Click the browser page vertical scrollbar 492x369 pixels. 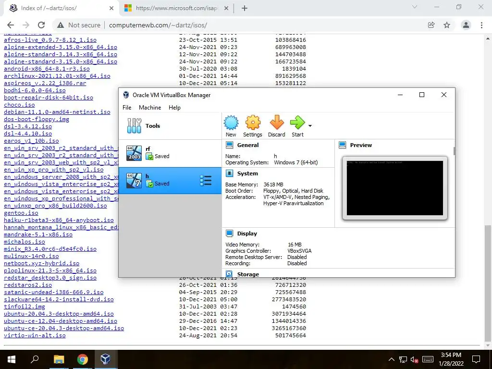488,284
